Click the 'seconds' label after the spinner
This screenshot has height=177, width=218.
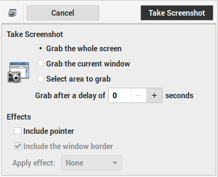tap(180, 95)
